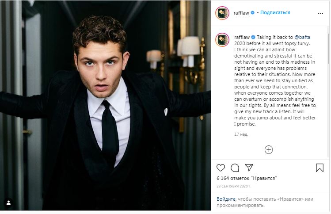Open the header profile avatar
This screenshot has width=331, height=214.
tap(222, 13)
